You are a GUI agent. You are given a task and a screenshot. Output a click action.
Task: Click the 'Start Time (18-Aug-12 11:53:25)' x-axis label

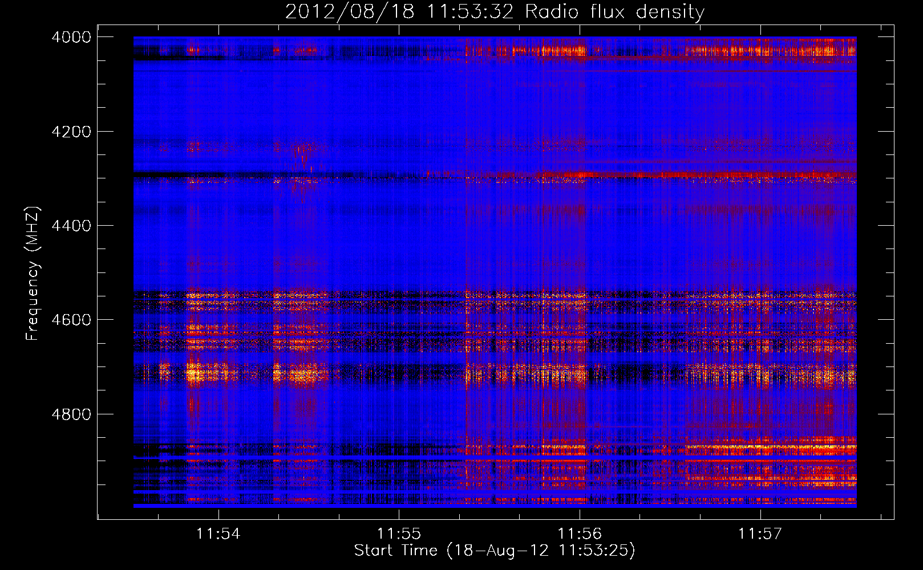click(495, 551)
